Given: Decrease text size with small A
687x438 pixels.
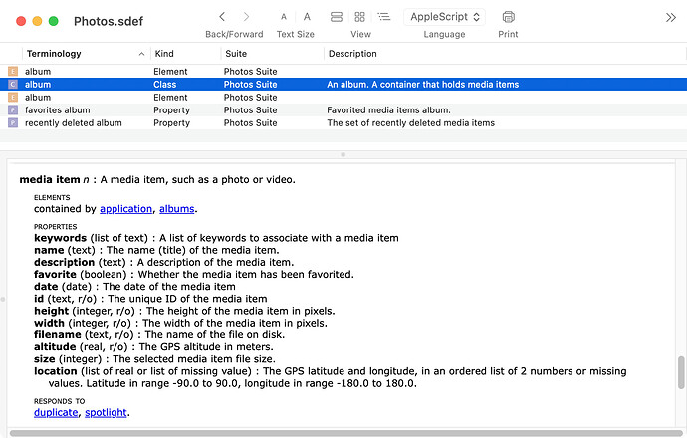Looking at the screenshot, I should coord(284,17).
